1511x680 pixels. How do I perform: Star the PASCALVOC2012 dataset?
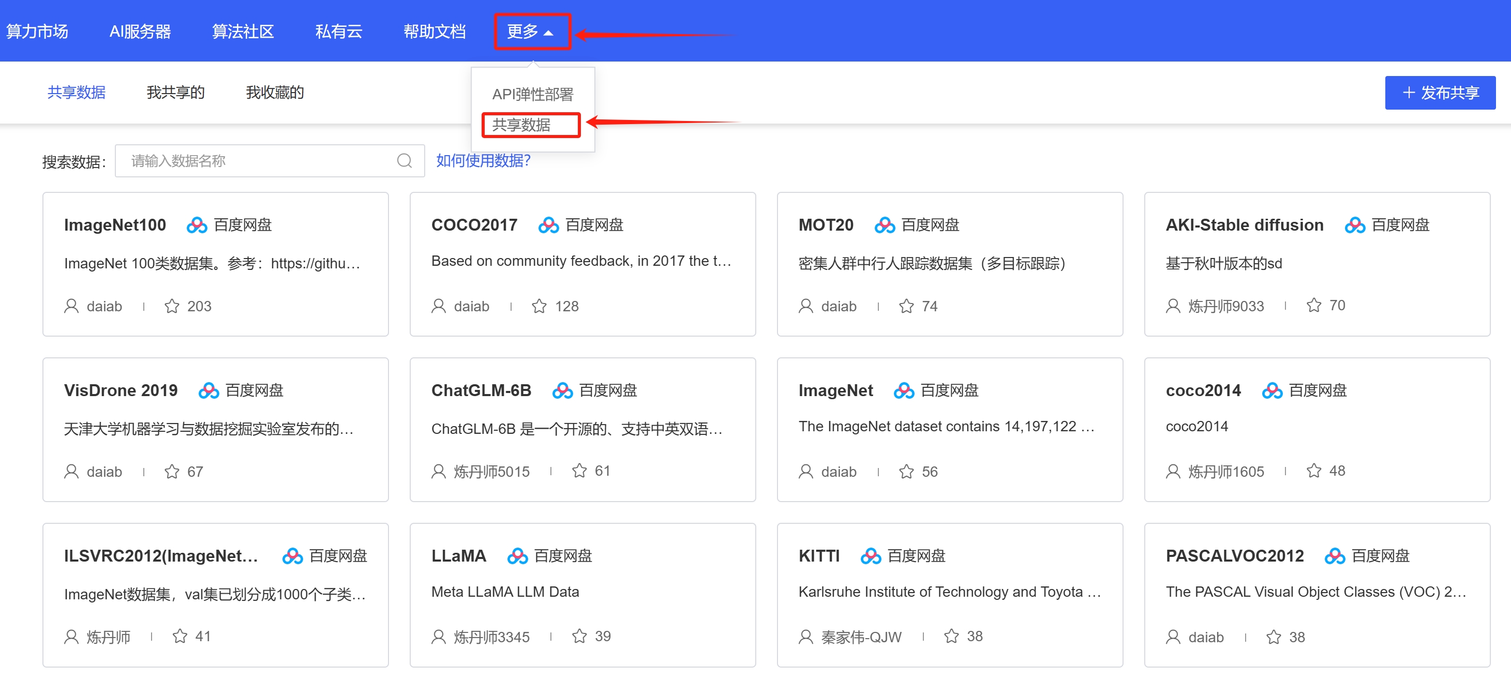pos(1274,637)
